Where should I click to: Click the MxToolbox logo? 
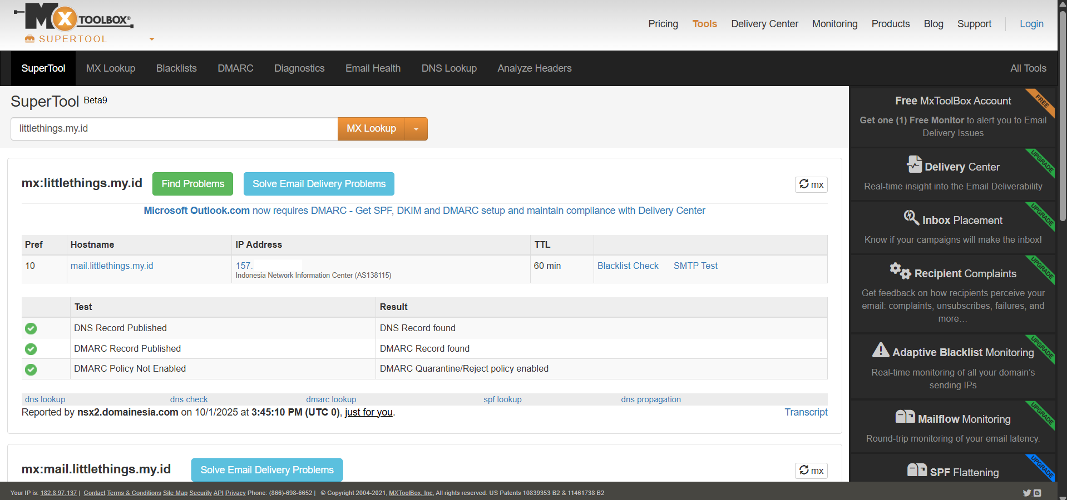(x=73, y=17)
